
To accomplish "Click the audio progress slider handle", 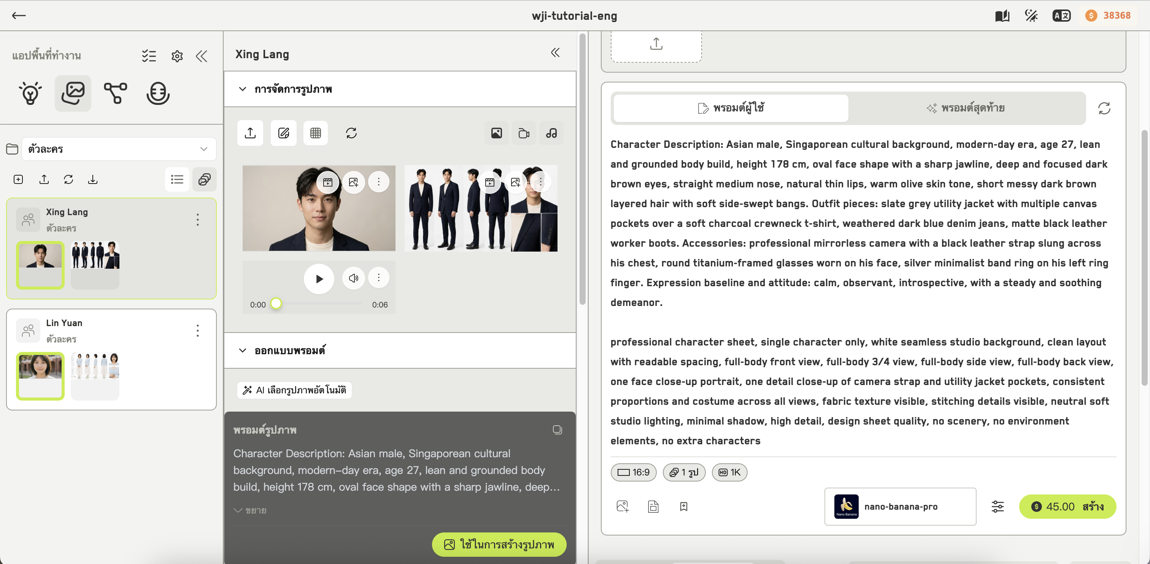I will click(x=276, y=303).
